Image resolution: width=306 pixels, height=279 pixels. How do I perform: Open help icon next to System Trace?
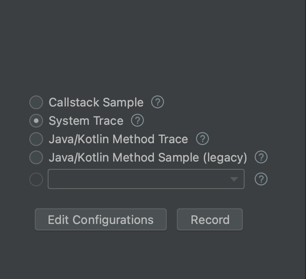point(137,121)
